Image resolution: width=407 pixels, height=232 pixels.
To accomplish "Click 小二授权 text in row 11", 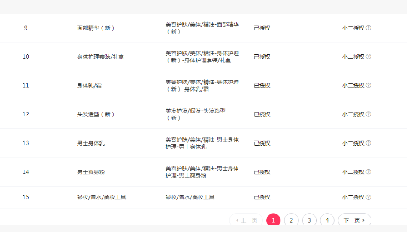I will [x=353, y=85].
